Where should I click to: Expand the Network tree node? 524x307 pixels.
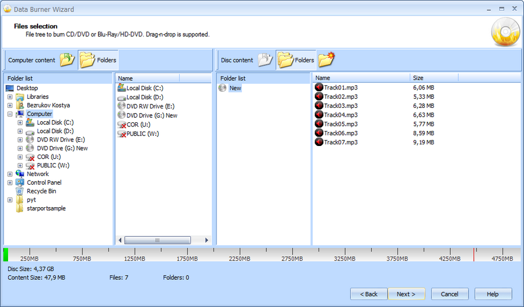pos(10,174)
